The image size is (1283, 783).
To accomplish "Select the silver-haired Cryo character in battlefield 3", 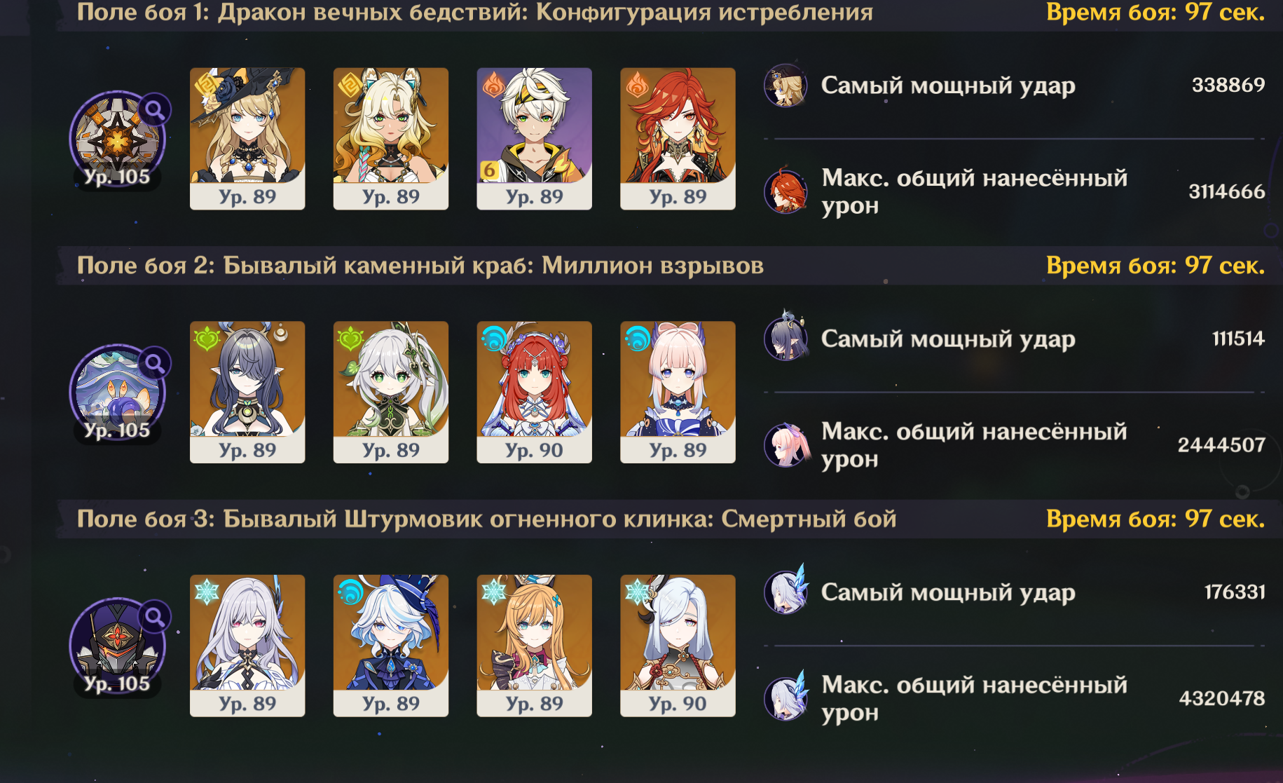I will coord(247,646).
